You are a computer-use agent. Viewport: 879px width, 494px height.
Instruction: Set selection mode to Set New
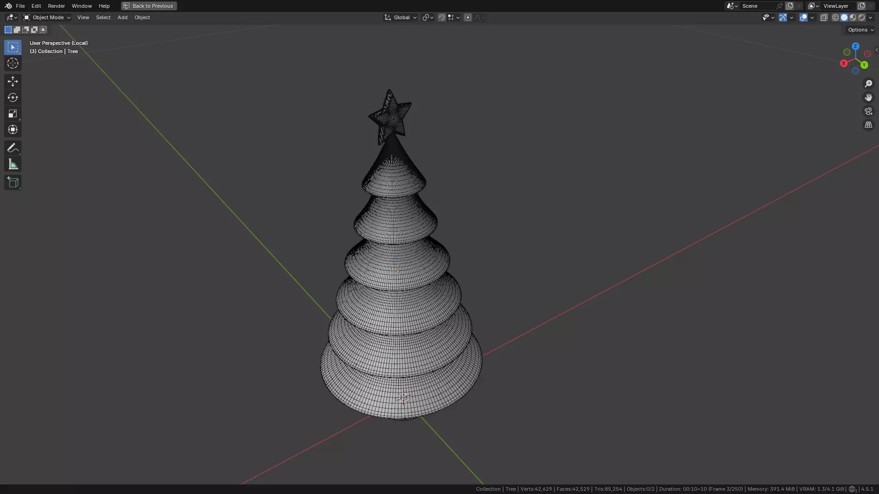pyautogui.click(x=8, y=30)
